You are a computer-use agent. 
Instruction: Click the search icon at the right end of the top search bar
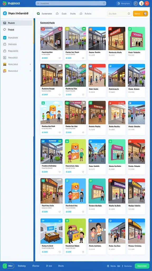coord(104,3)
